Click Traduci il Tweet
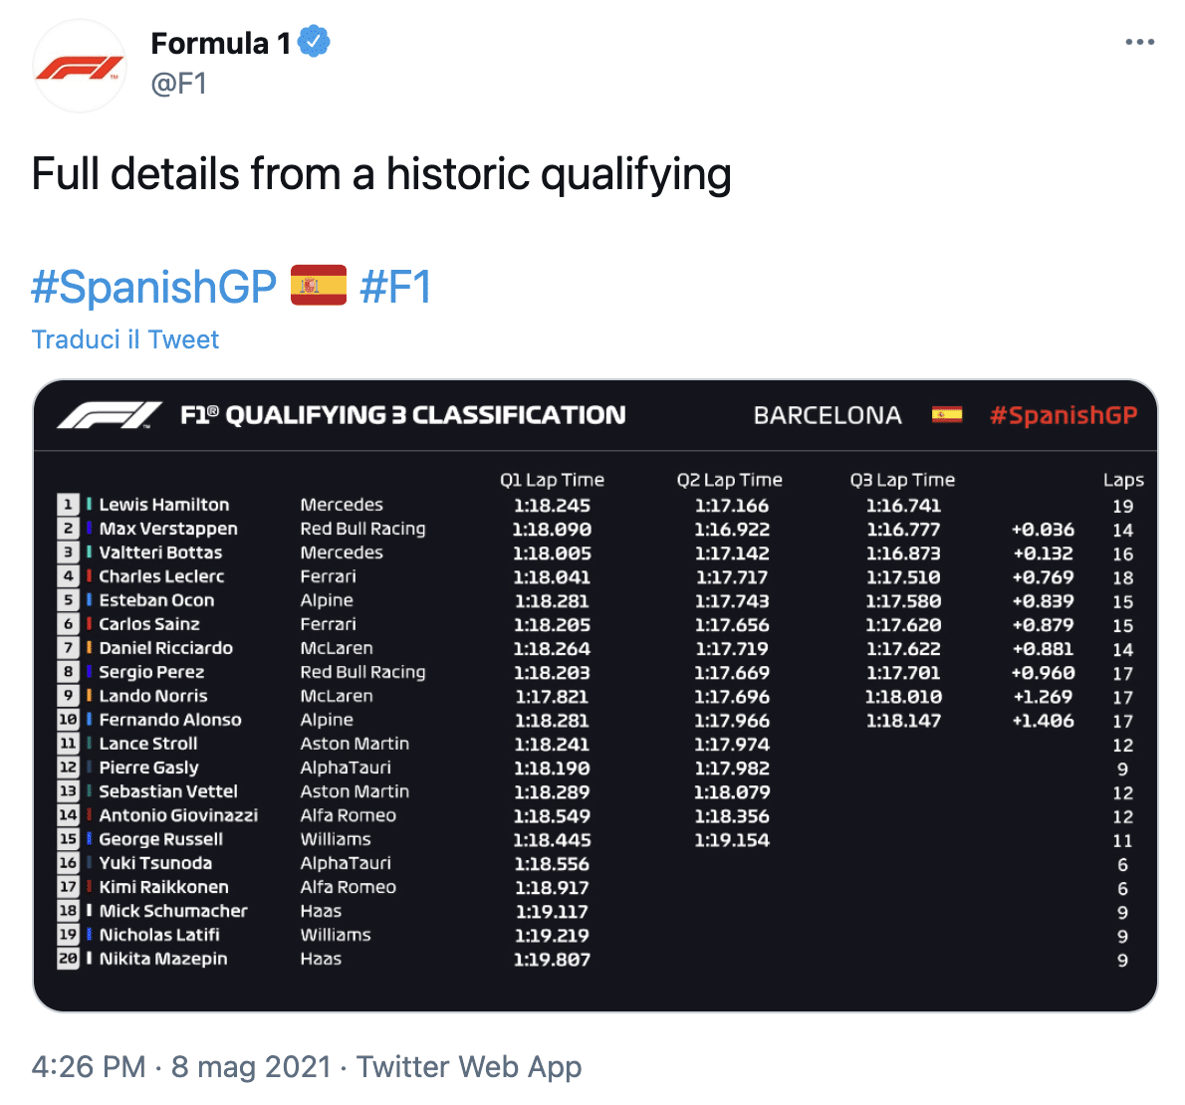 pos(124,339)
